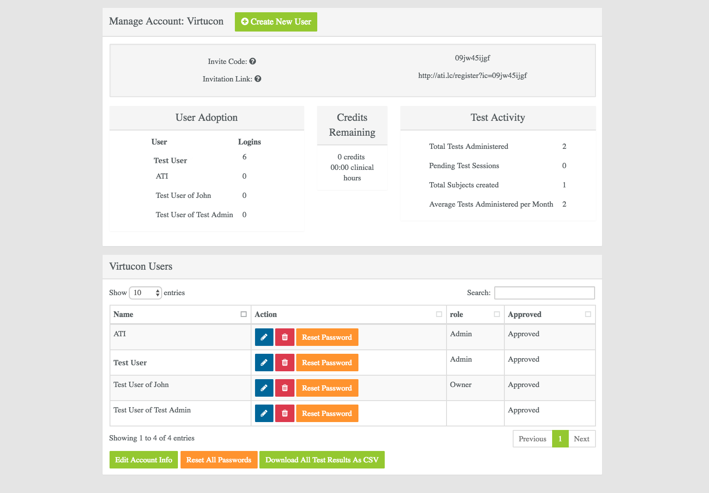This screenshot has width=709, height=493.
Task: Edit Test User of John pencil icon
Action: click(264, 388)
